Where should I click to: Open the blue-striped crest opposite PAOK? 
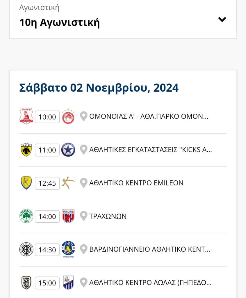point(68,283)
